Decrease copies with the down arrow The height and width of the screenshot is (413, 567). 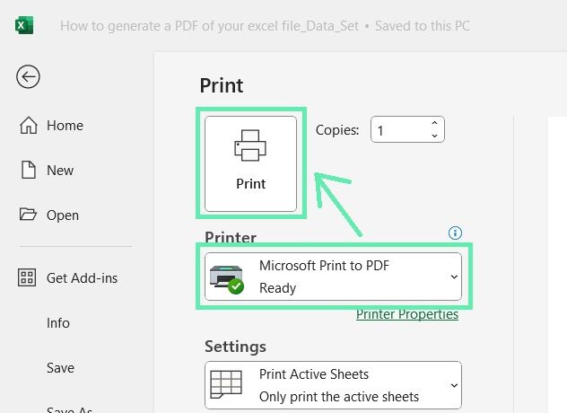click(x=434, y=136)
